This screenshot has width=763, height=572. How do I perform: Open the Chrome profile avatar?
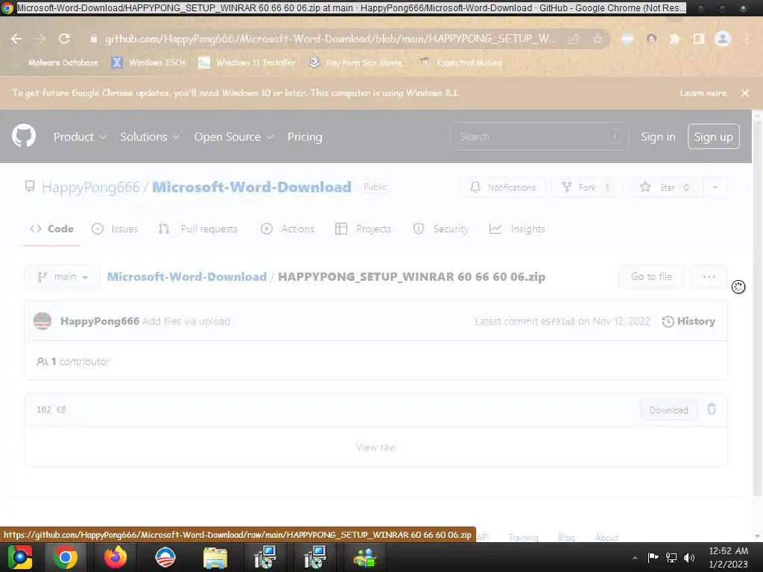click(723, 39)
